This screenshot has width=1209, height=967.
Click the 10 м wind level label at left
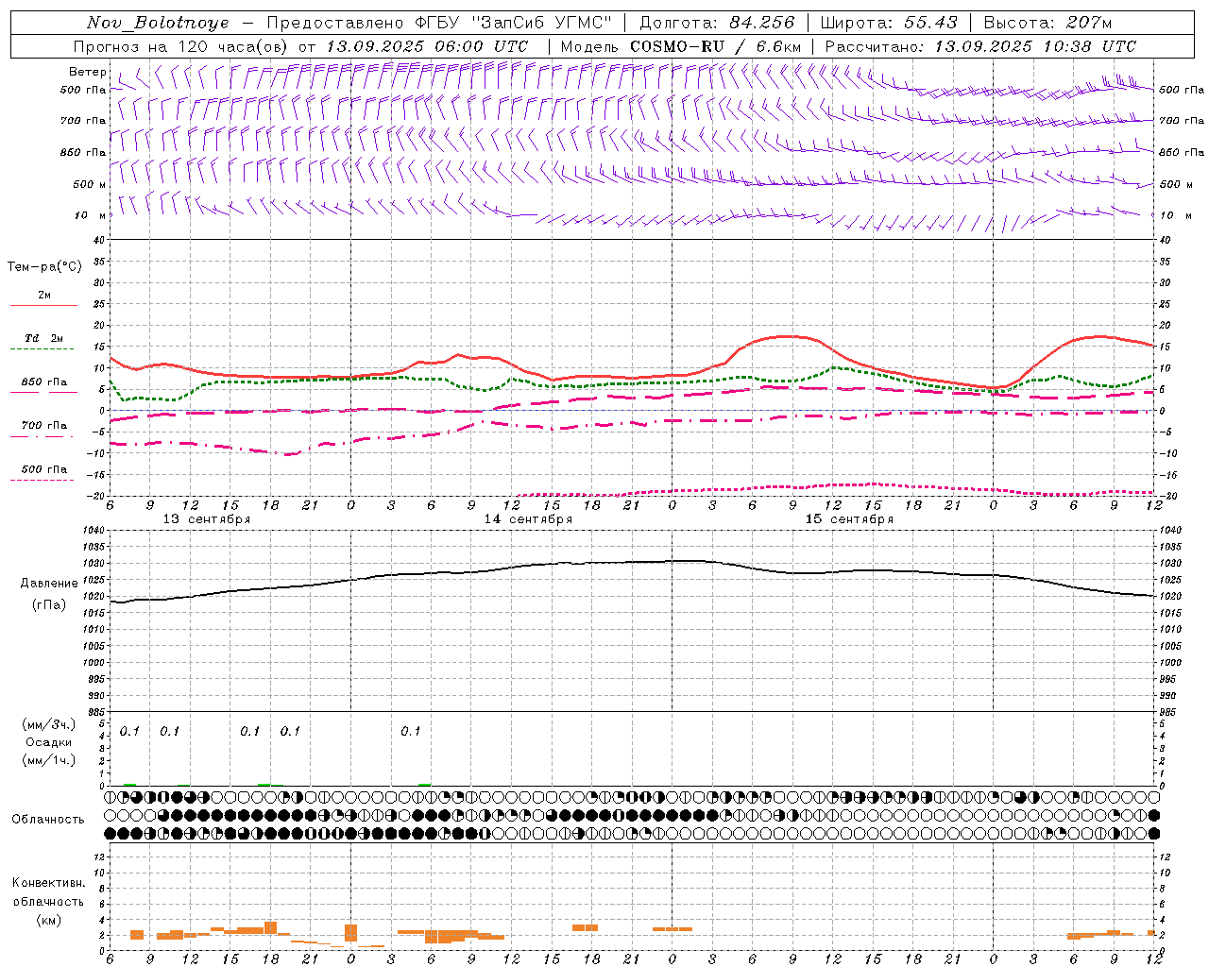pos(90,215)
